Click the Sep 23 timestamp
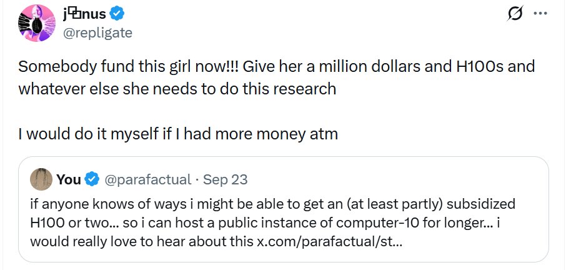The width and height of the screenshot is (566, 270). click(x=226, y=179)
